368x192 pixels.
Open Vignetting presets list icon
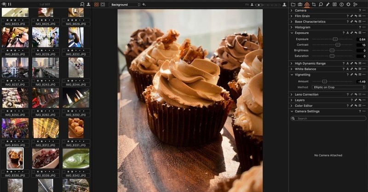tap(360, 75)
